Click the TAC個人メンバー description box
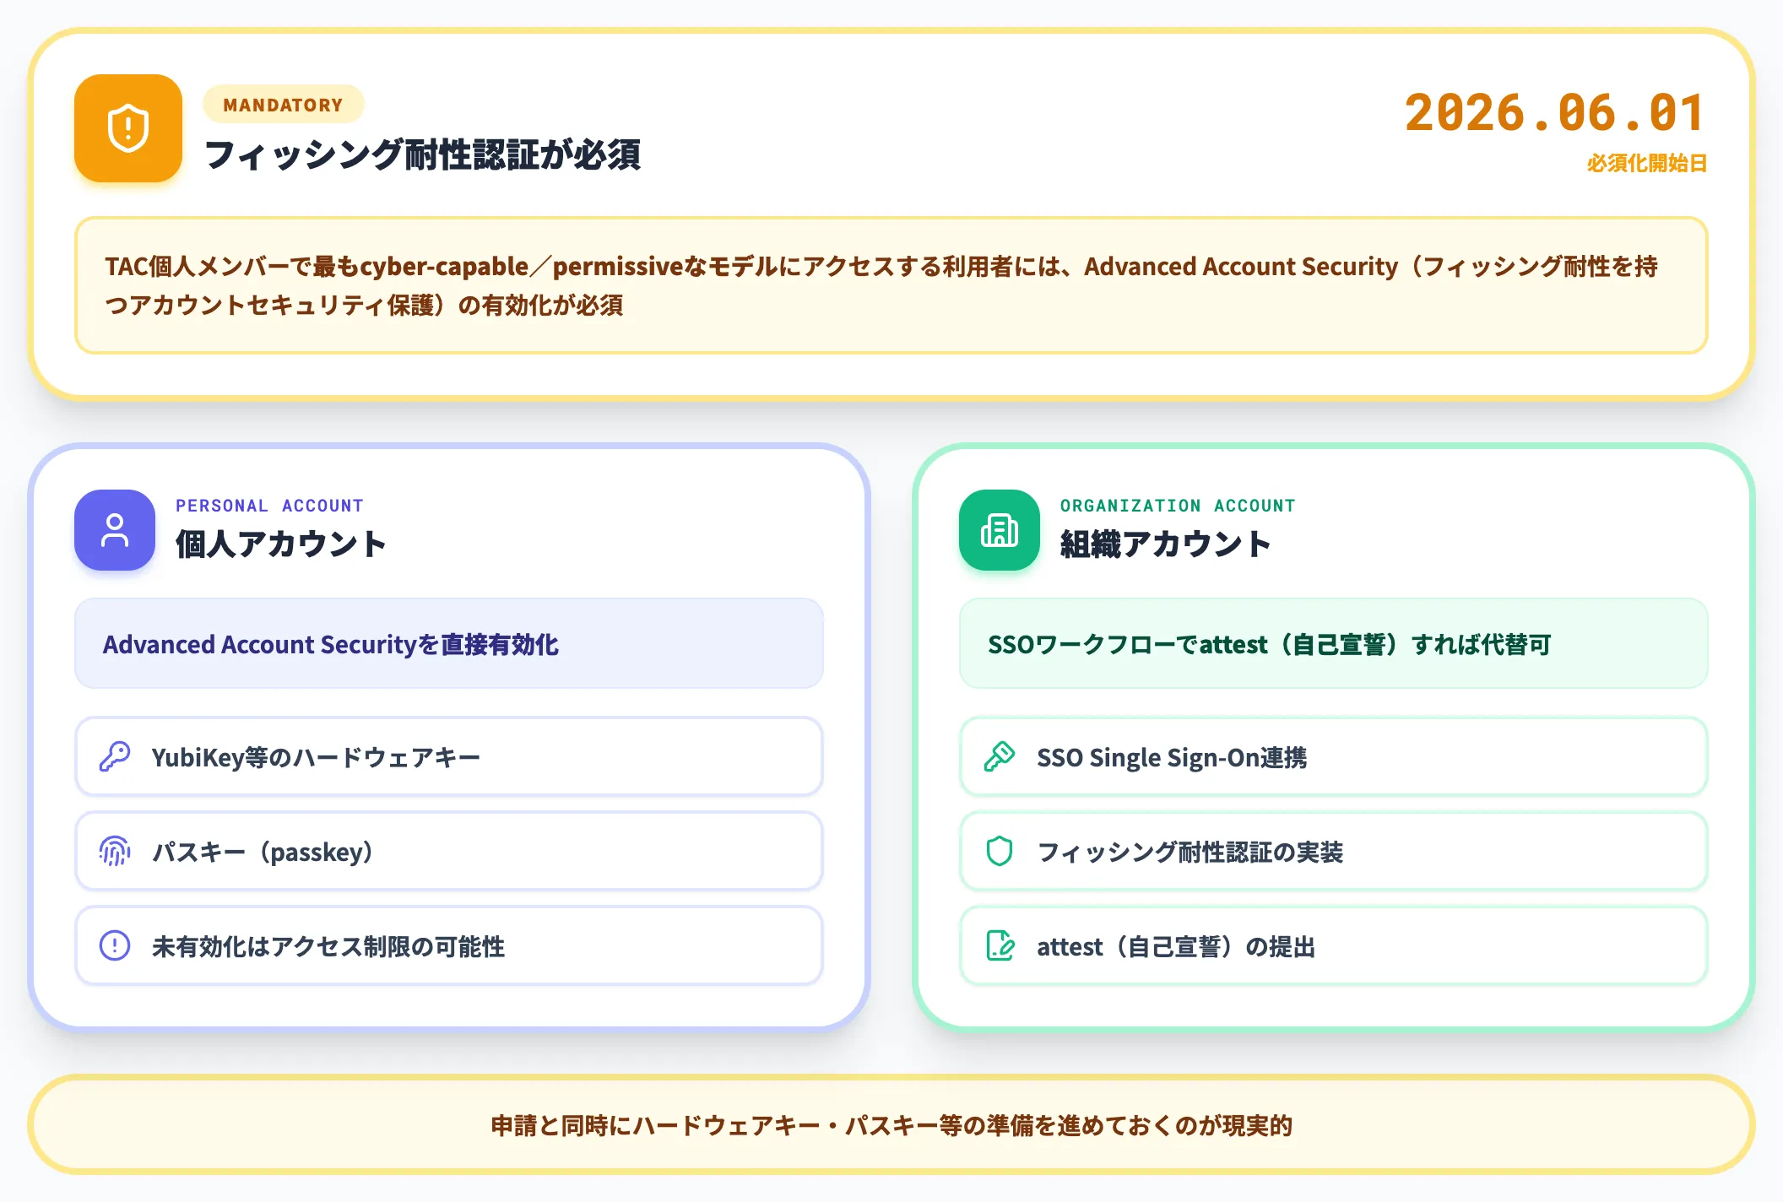 891,285
